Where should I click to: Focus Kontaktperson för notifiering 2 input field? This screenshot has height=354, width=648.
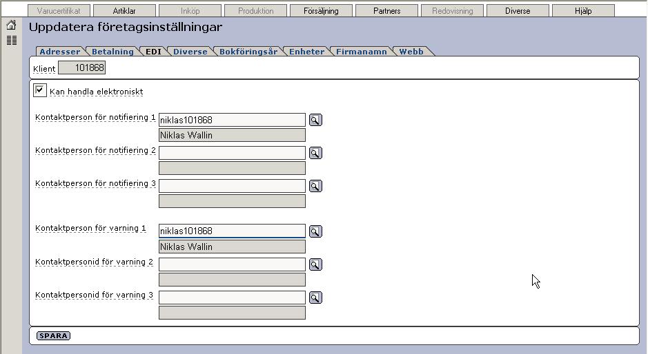(x=233, y=153)
